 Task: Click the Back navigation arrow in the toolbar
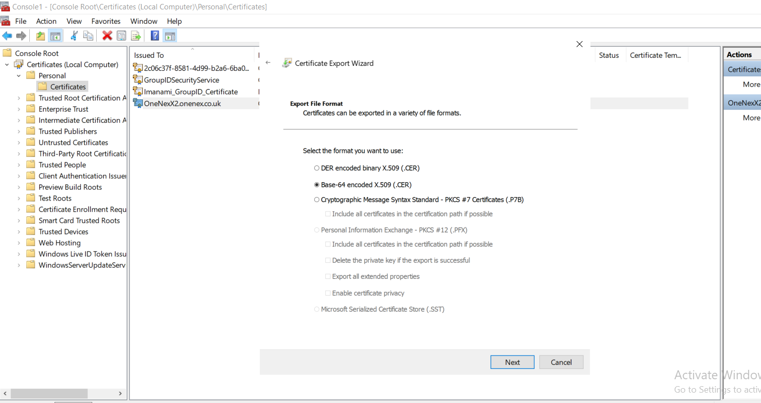pos(6,35)
